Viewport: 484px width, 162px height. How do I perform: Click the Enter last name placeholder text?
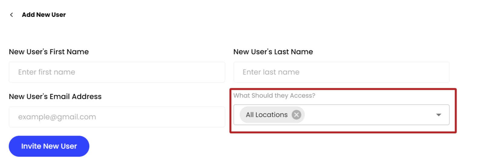point(271,72)
